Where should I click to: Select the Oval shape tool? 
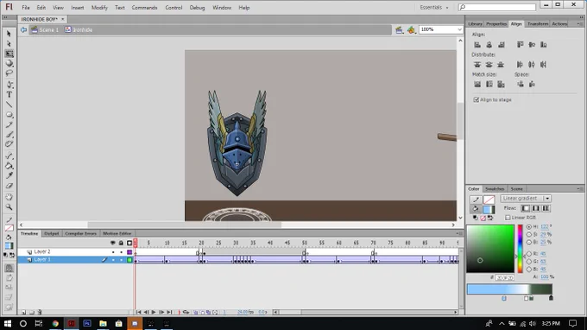coord(9,115)
